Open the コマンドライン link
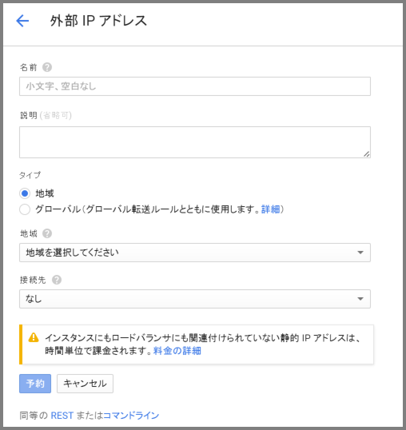Image resolution: width=406 pixels, height=430 pixels. tap(131, 416)
